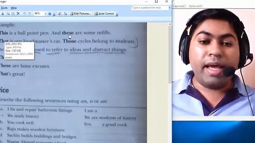The width and height of the screenshot is (255, 143).
Task: Click the webcam video feed
Action: point(214,62)
